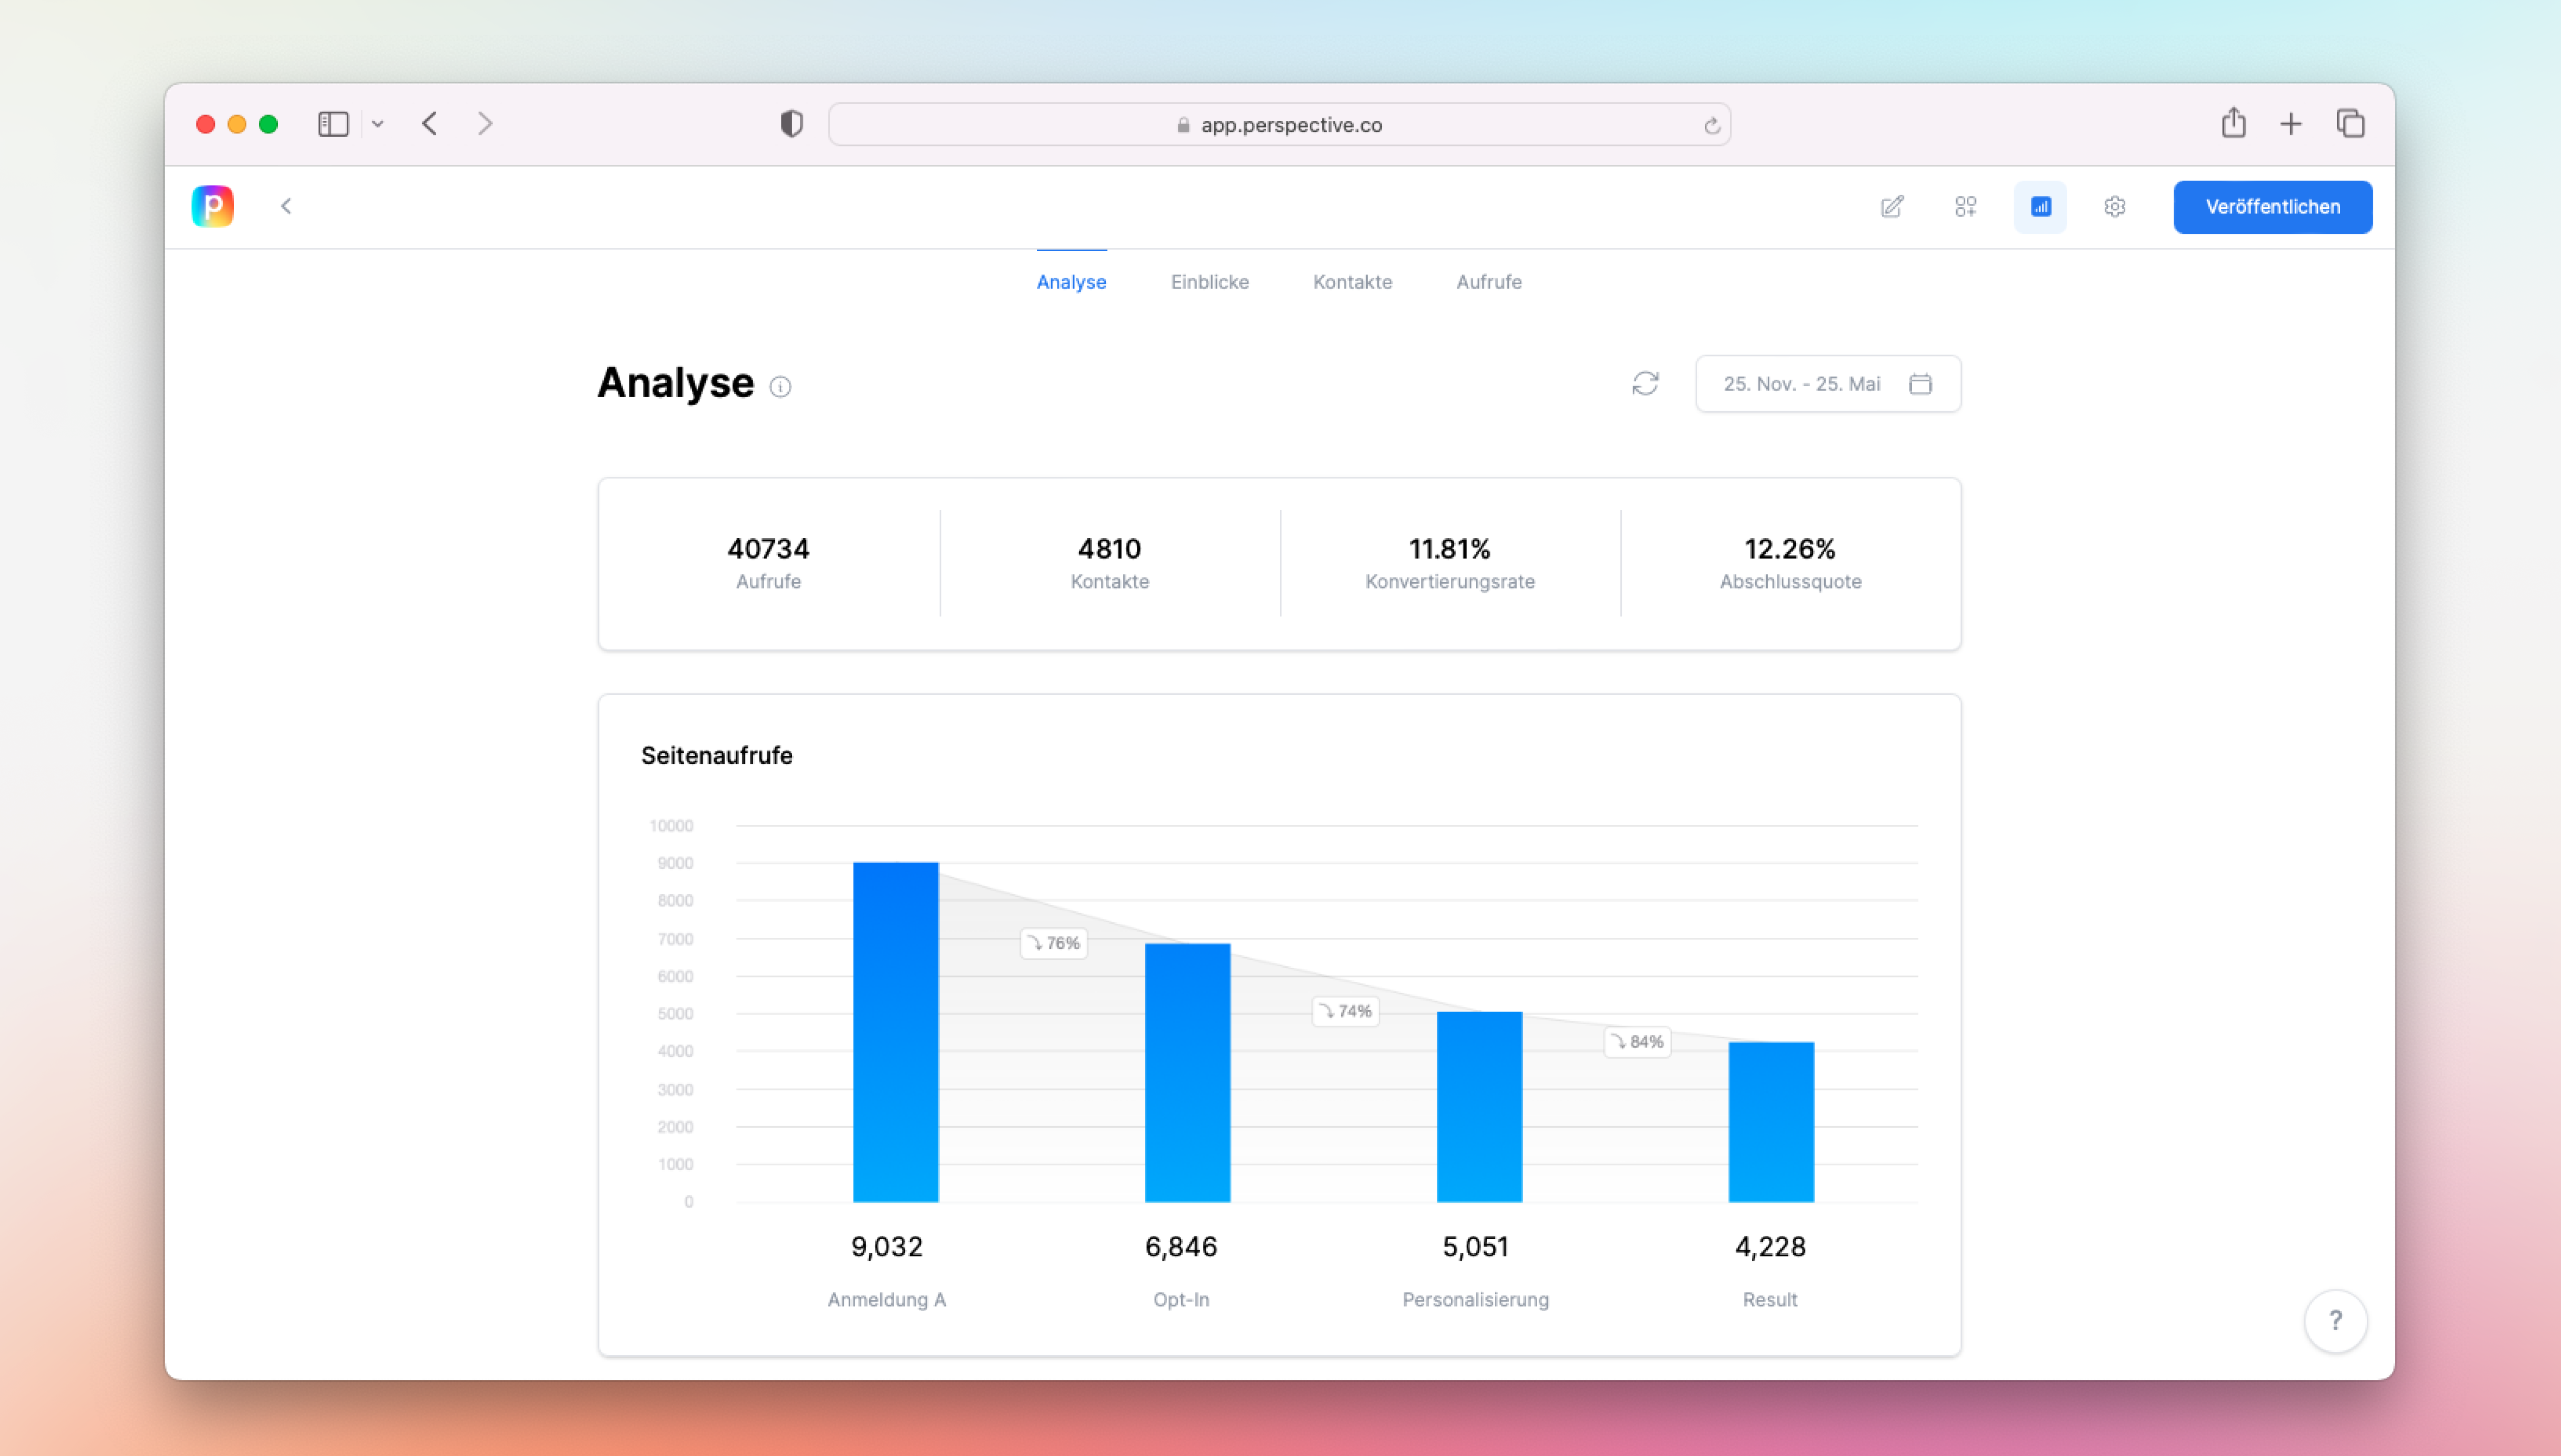This screenshot has width=2561, height=1456.
Task: Select the highlighted analytics chart icon
Action: pyautogui.click(x=2041, y=206)
